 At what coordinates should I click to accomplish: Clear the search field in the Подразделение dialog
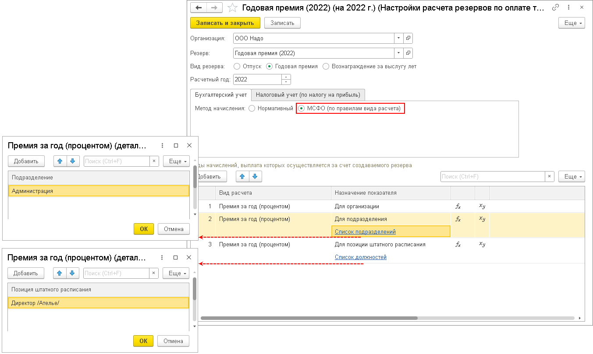[154, 161]
